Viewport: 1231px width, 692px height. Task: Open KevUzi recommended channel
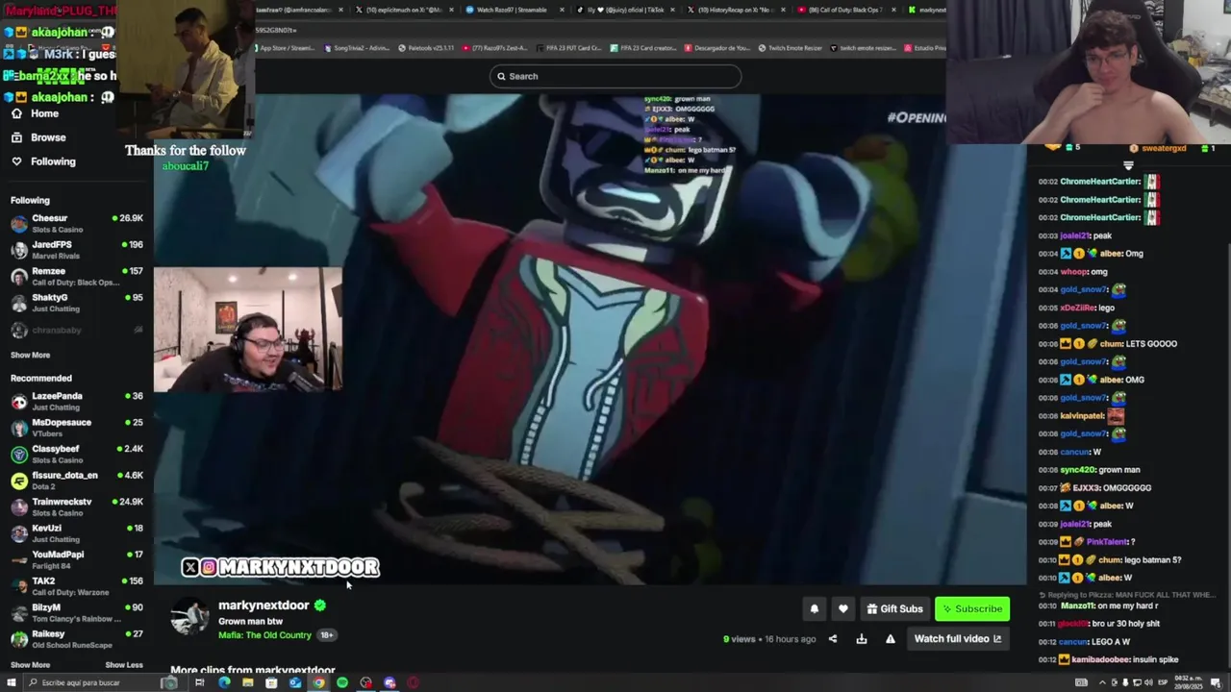76,533
